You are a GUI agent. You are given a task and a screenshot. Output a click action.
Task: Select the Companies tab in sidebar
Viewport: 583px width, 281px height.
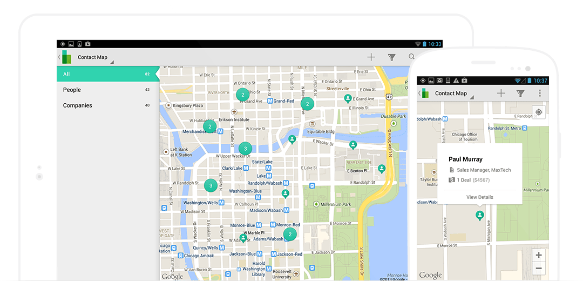click(x=108, y=105)
